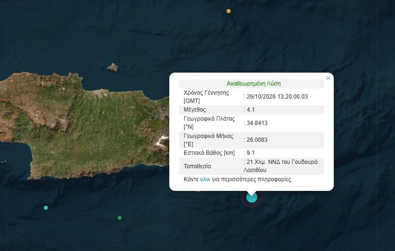Select the yellow earthquake marker north of Crete
Image resolution: width=395 pixels, height=251 pixels.
(x=229, y=11)
